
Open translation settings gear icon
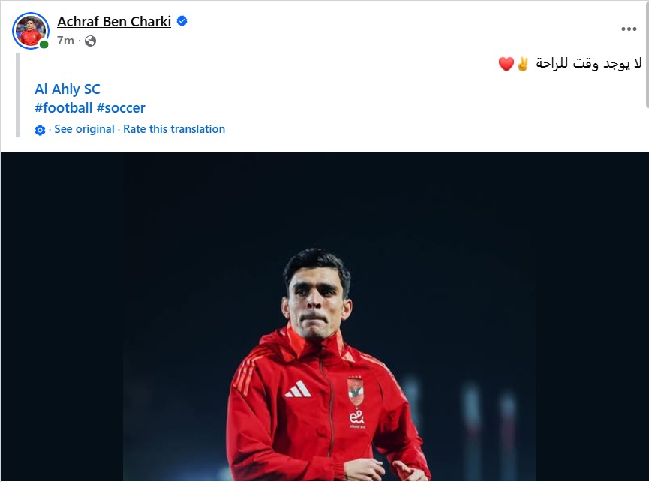(41, 130)
